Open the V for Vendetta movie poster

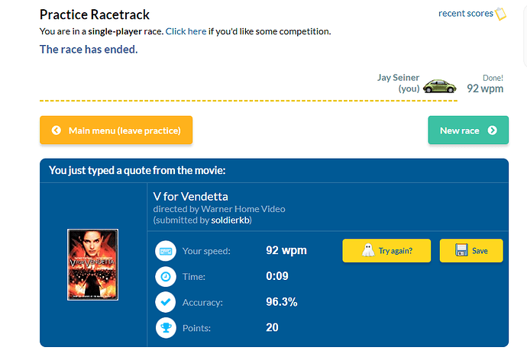pos(92,265)
